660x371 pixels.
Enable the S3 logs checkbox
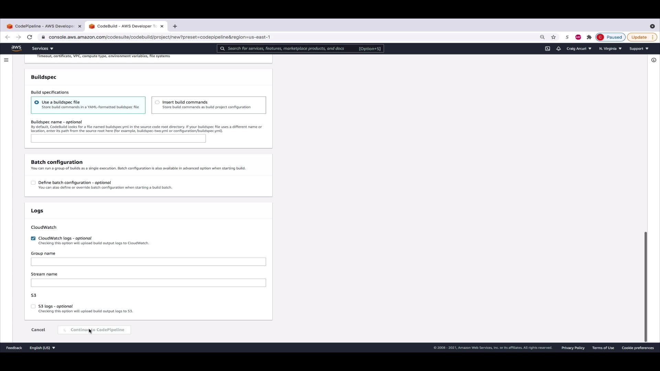(x=33, y=306)
